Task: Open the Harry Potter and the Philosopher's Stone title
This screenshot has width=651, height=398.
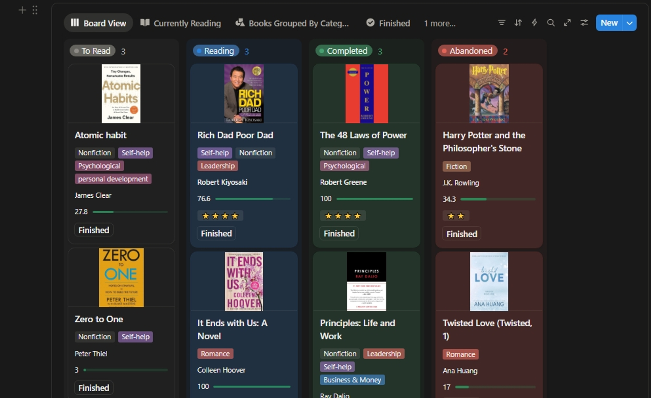Action: (x=484, y=142)
